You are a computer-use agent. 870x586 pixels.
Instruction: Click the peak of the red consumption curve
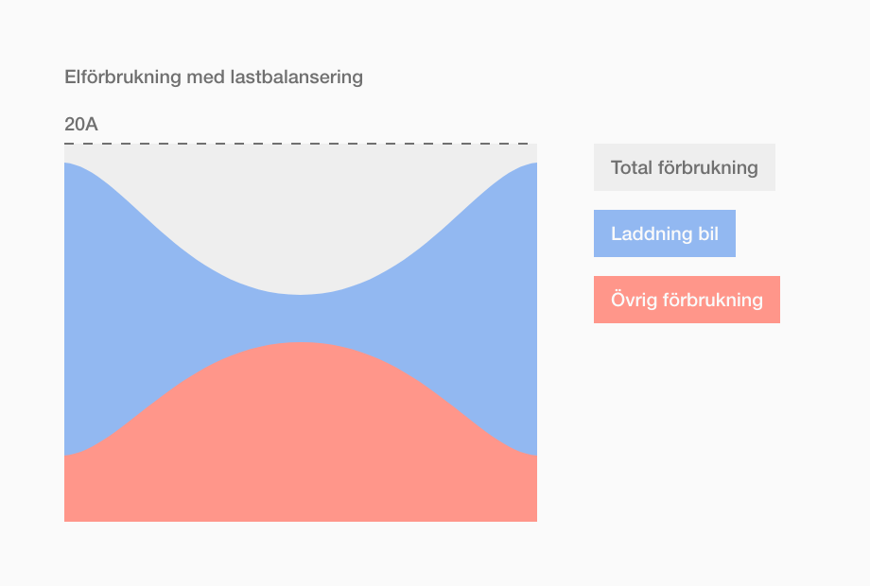[300, 344]
